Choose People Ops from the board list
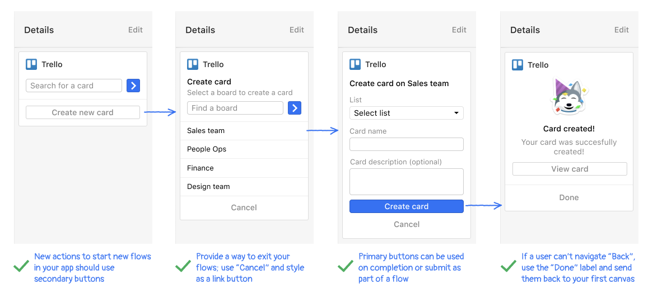Image resolution: width=648 pixels, height=298 pixels. pyautogui.click(x=244, y=149)
